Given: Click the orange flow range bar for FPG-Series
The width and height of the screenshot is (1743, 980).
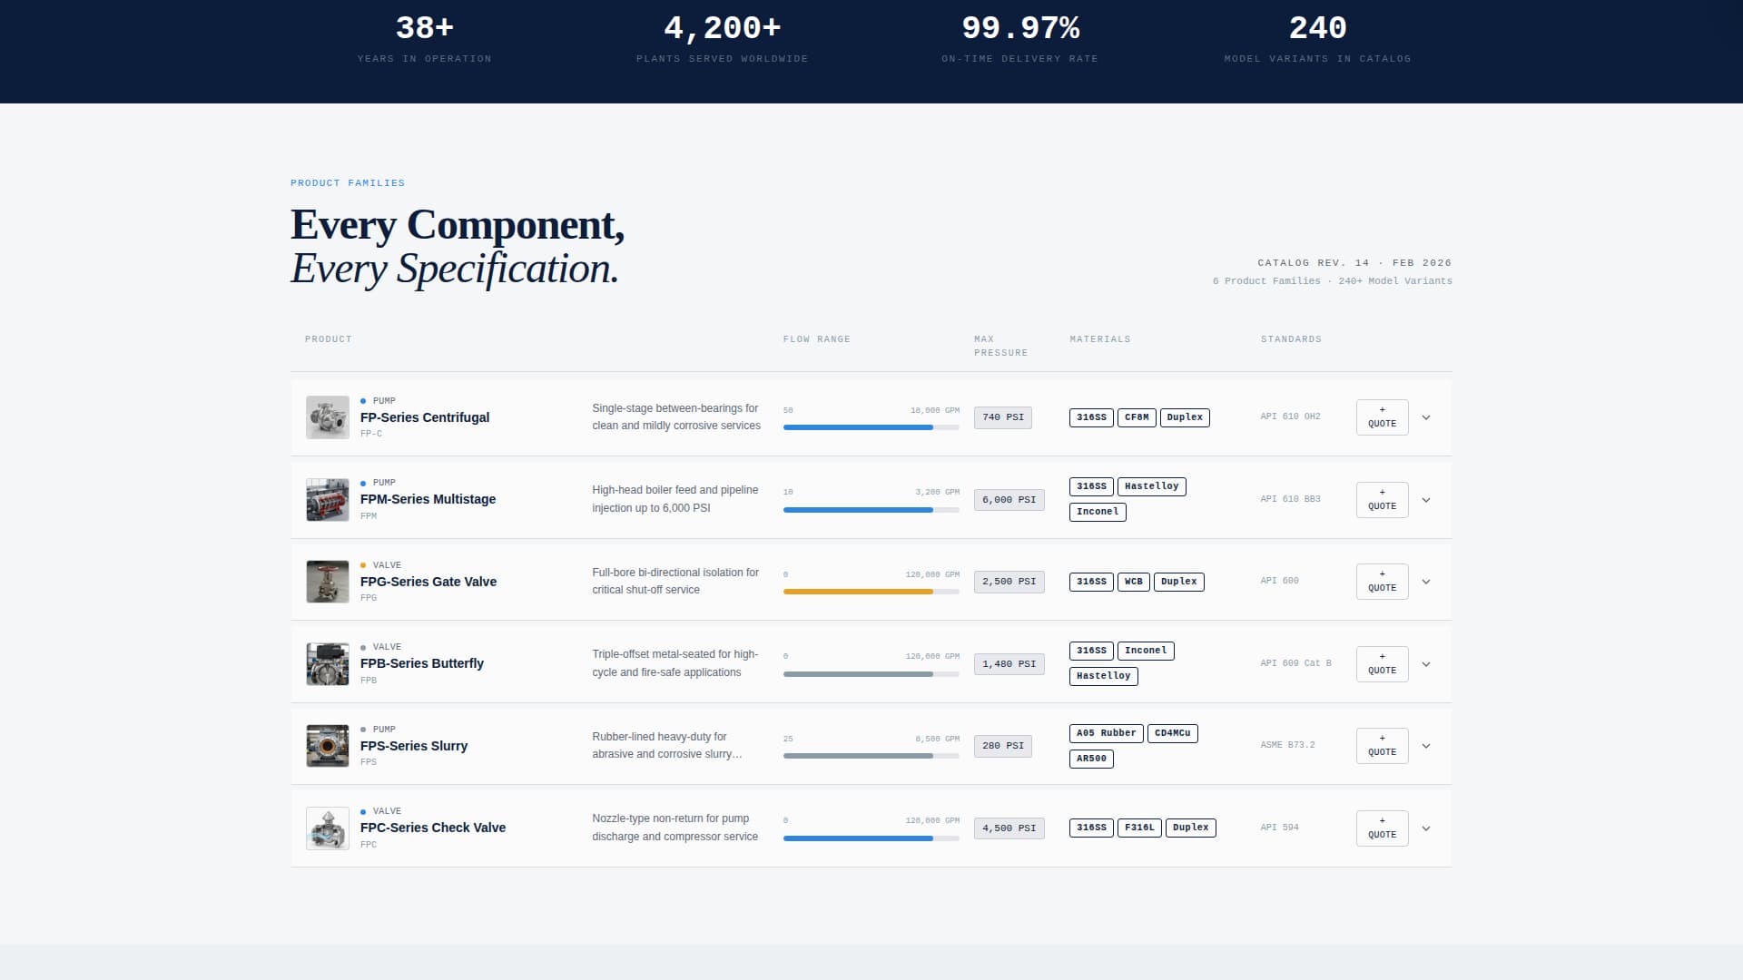Looking at the screenshot, I should click(x=858, y=592).
